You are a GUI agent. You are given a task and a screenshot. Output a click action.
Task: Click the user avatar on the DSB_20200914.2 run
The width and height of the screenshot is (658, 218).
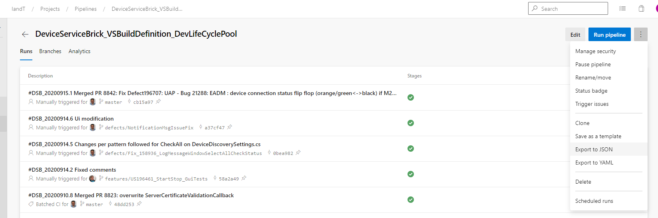[x=93, y=178]
